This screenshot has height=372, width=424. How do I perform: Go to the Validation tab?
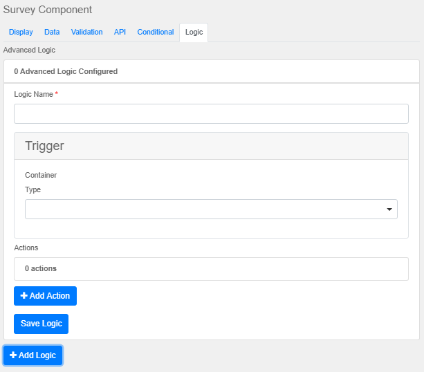(86, 32)
